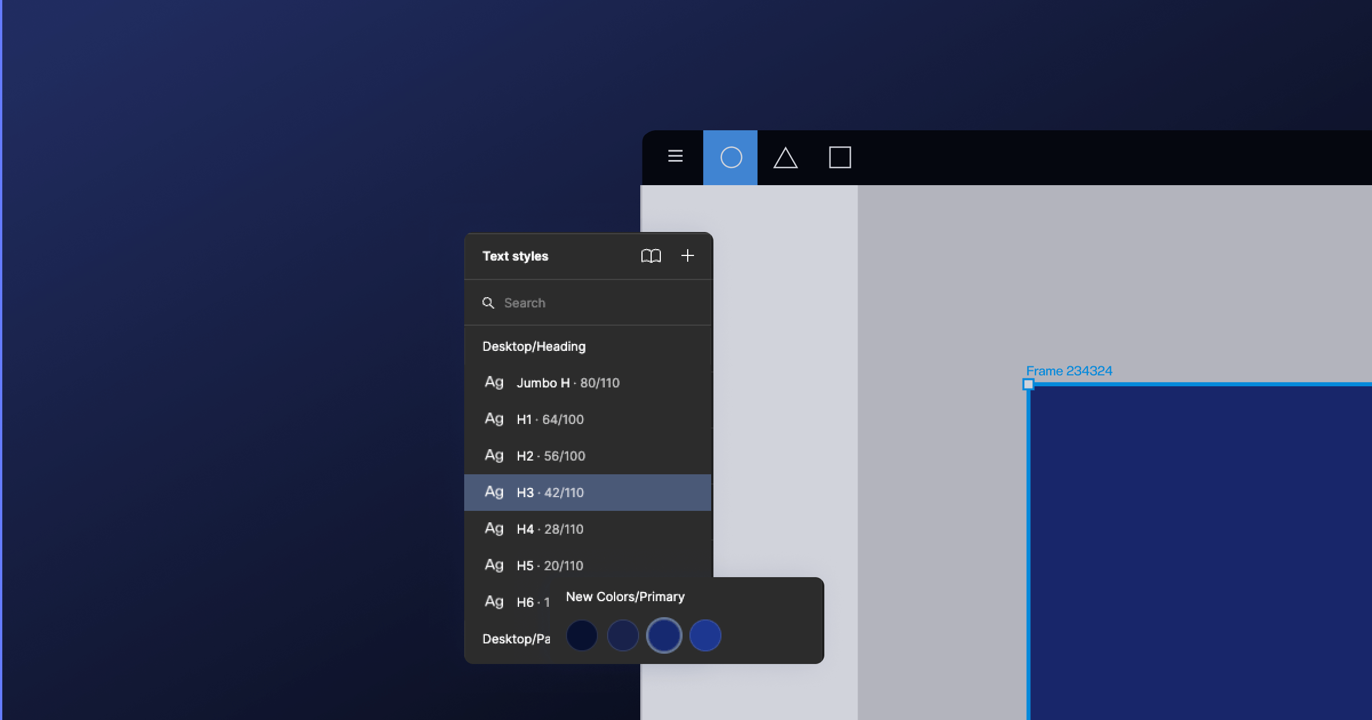Open the library book icon
The height and width of the screenshot is (720, 1372).
point(651,255)
